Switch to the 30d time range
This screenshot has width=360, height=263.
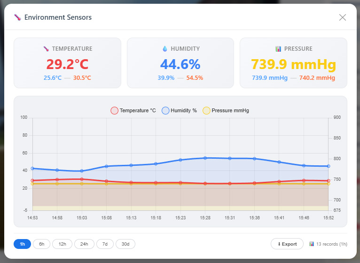[x=125, y=244]
